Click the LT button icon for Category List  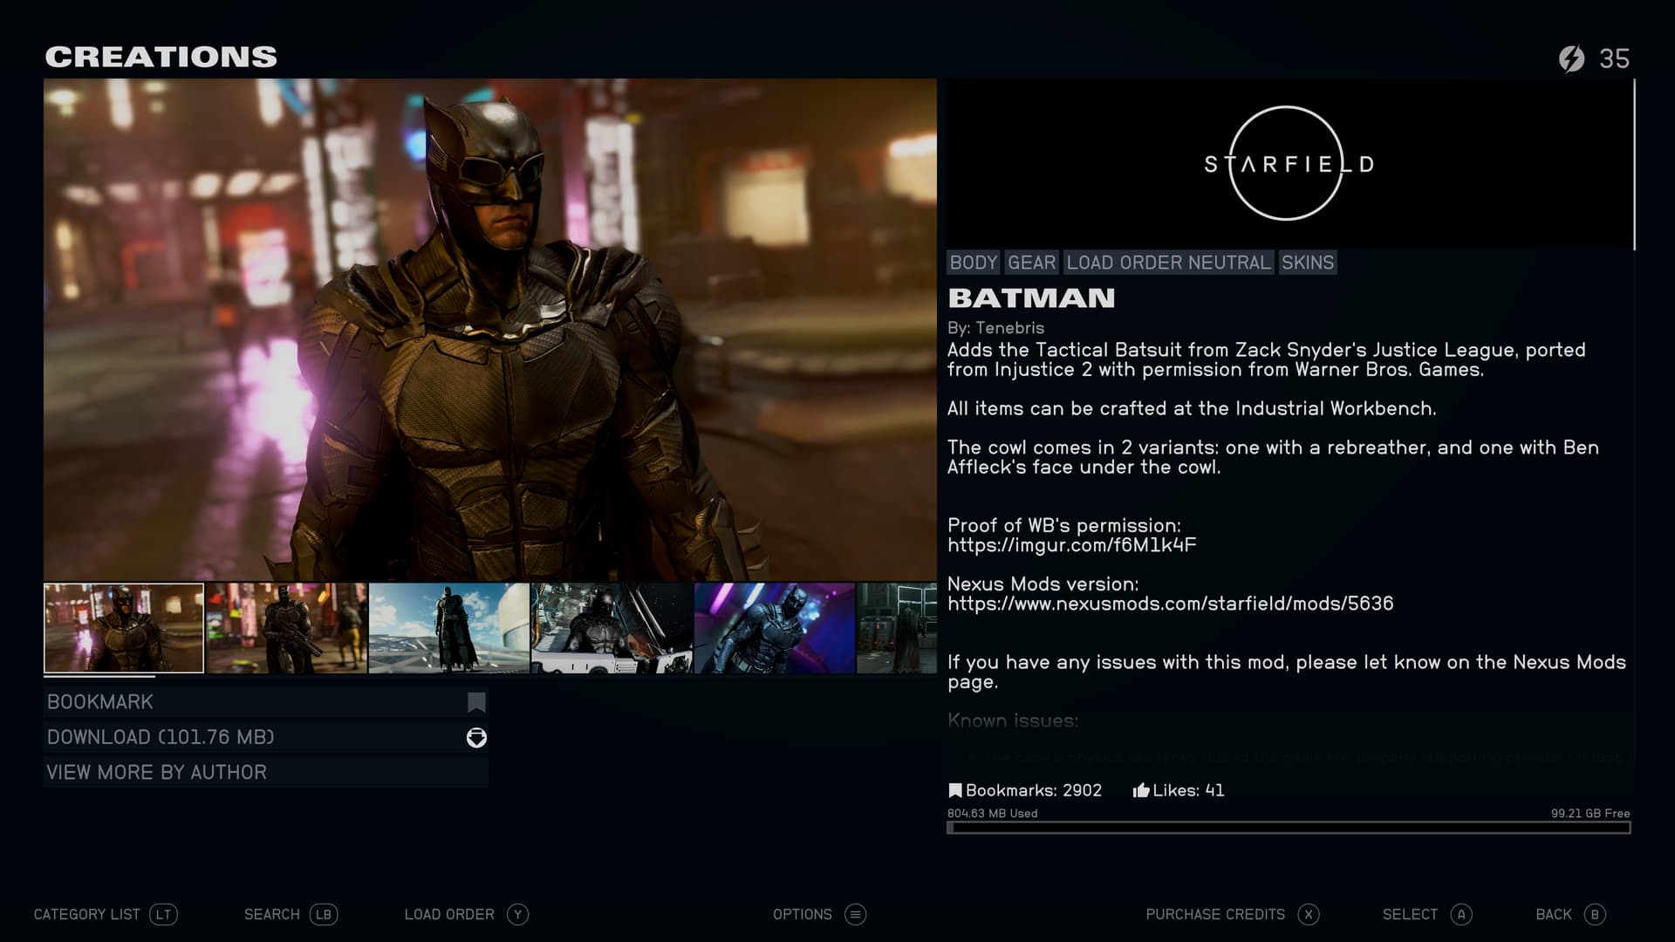[x=163, y=914]
